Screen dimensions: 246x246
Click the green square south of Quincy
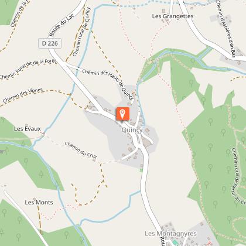(x=141, y=170)
